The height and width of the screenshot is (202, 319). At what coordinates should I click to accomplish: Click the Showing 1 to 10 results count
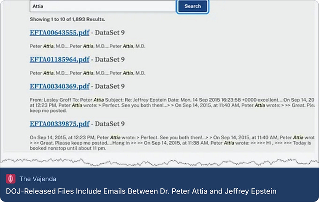click(x=68, y=19)
